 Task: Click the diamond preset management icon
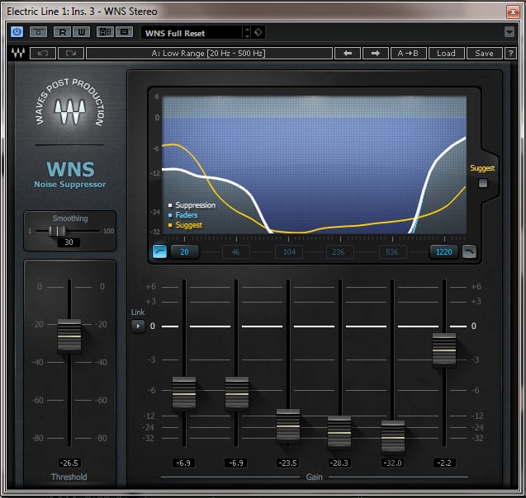coord(258,32)
